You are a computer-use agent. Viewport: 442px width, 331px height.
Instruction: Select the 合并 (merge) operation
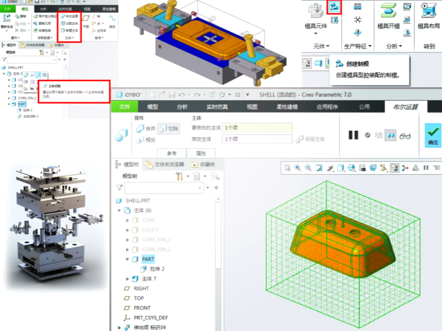(146, 128)
